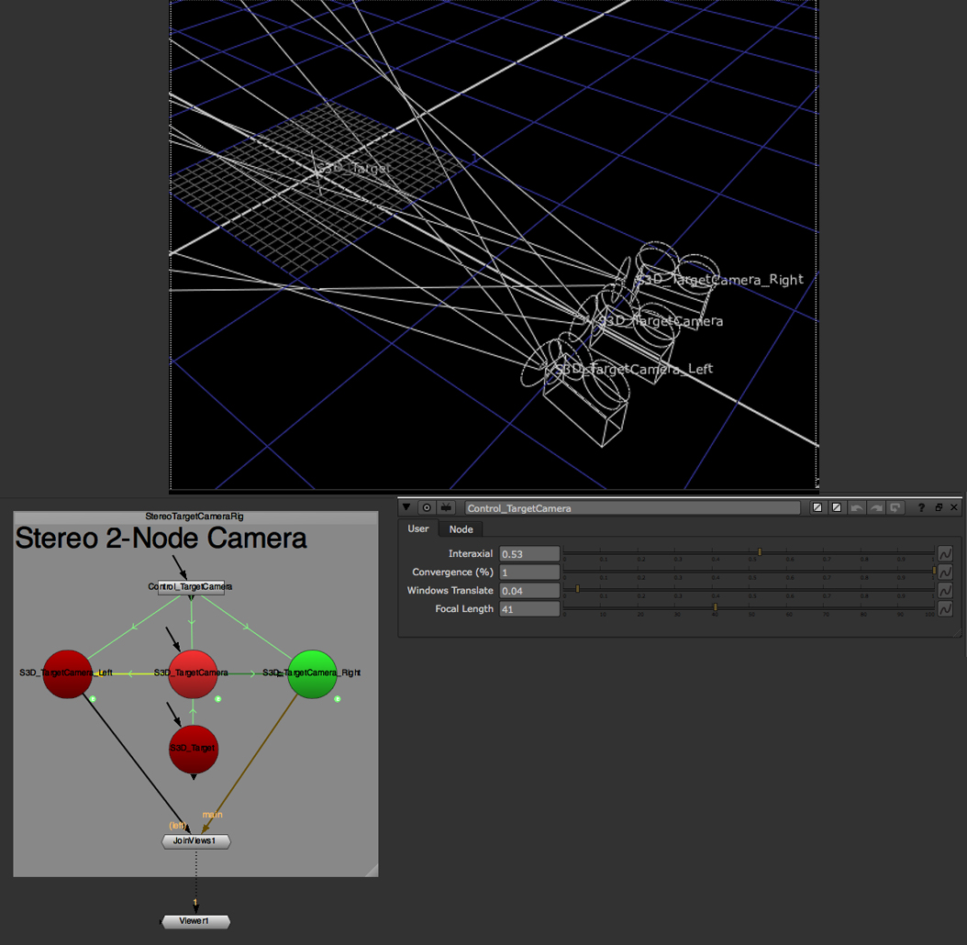The height and width of the screenshot is (945, 967).
Task: Click the redo arrow in properties header
Action: tap(876, 507)
